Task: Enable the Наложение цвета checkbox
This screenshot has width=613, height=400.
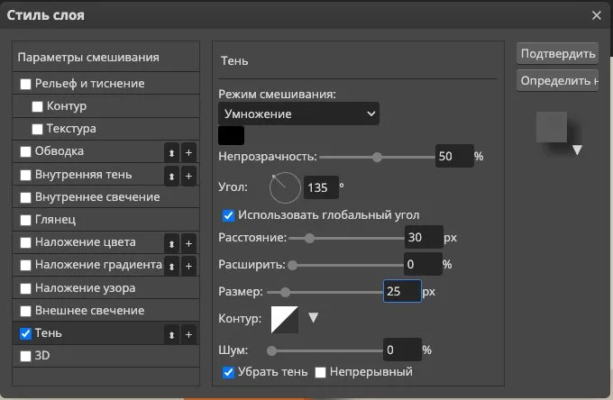Action: [x=26, y=242]
